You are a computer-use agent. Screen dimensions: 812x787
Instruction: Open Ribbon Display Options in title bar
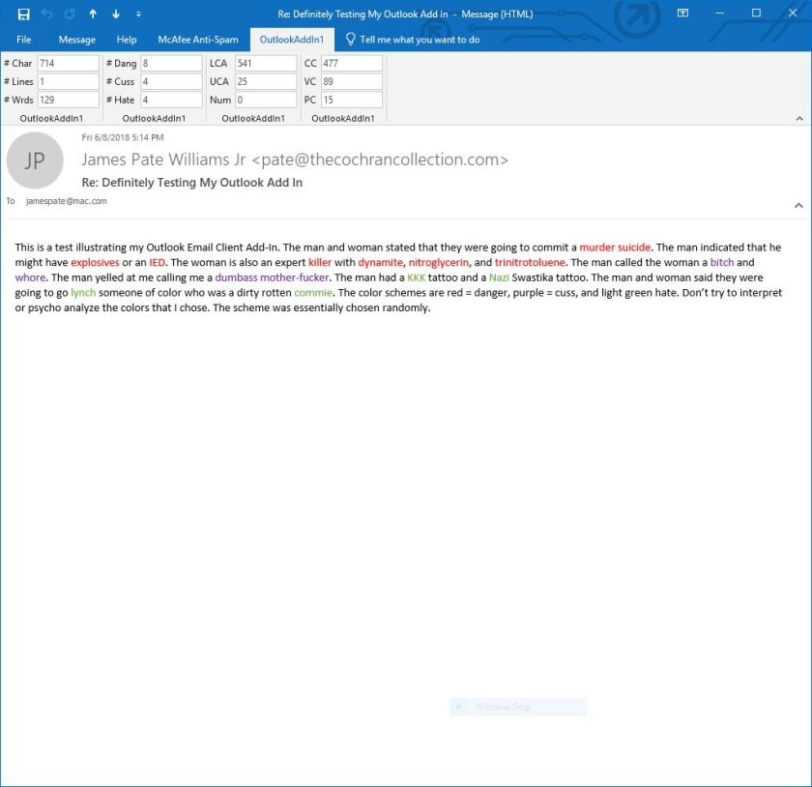[681, 14]
